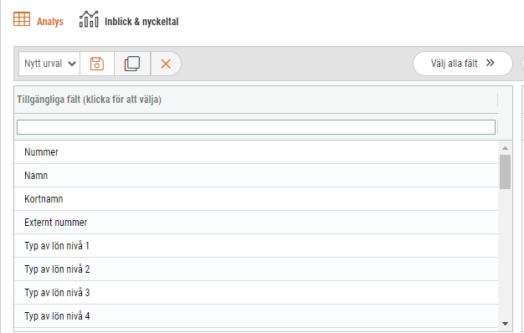This screenshot has height=333, width=524.
Task: Copy the selection using the duplicate icon
Action: (x=132, y=64)
